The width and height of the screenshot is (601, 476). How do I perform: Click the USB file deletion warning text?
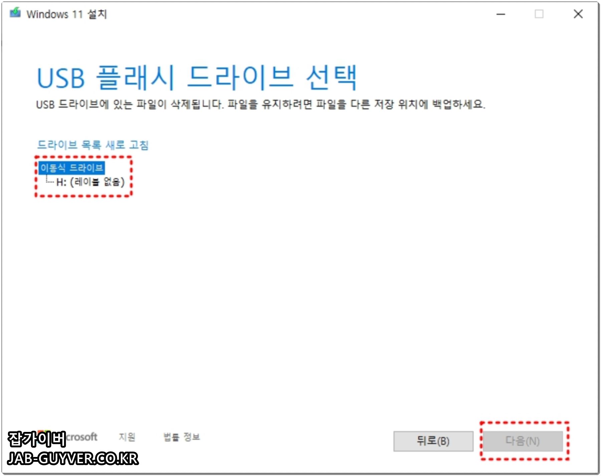click(260, 104)
